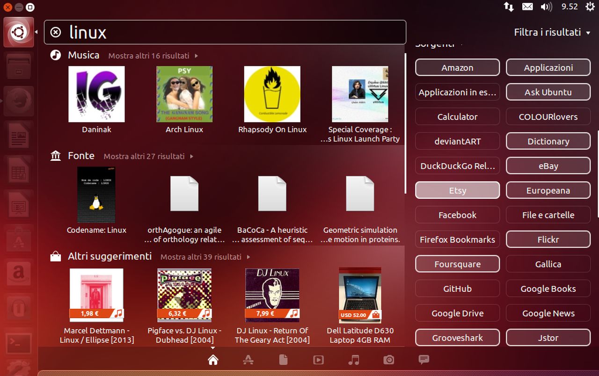Switch to the Applications lens
Image resolution: width=599 pixels, height=376 pixels.
248,360
